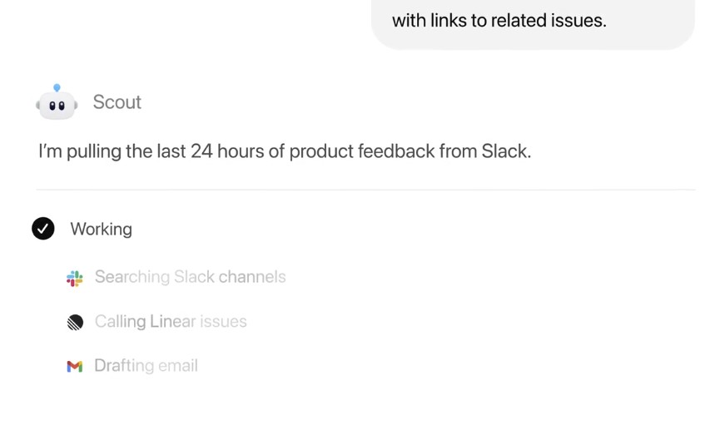This screenshot has width=705, height=435.
Task: Click the blue antenna light on Scout's avatar
Action: 57,87
